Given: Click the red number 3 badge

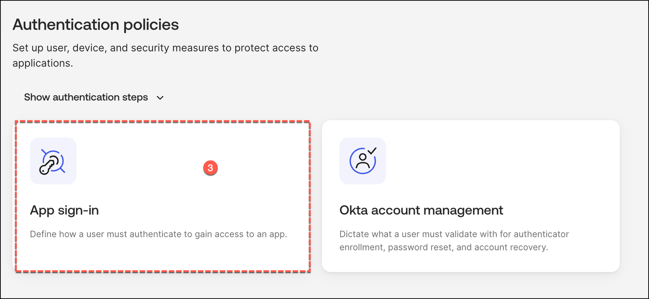Looking at the screenshot, I should pyautogui.click(x=210, y=168).
